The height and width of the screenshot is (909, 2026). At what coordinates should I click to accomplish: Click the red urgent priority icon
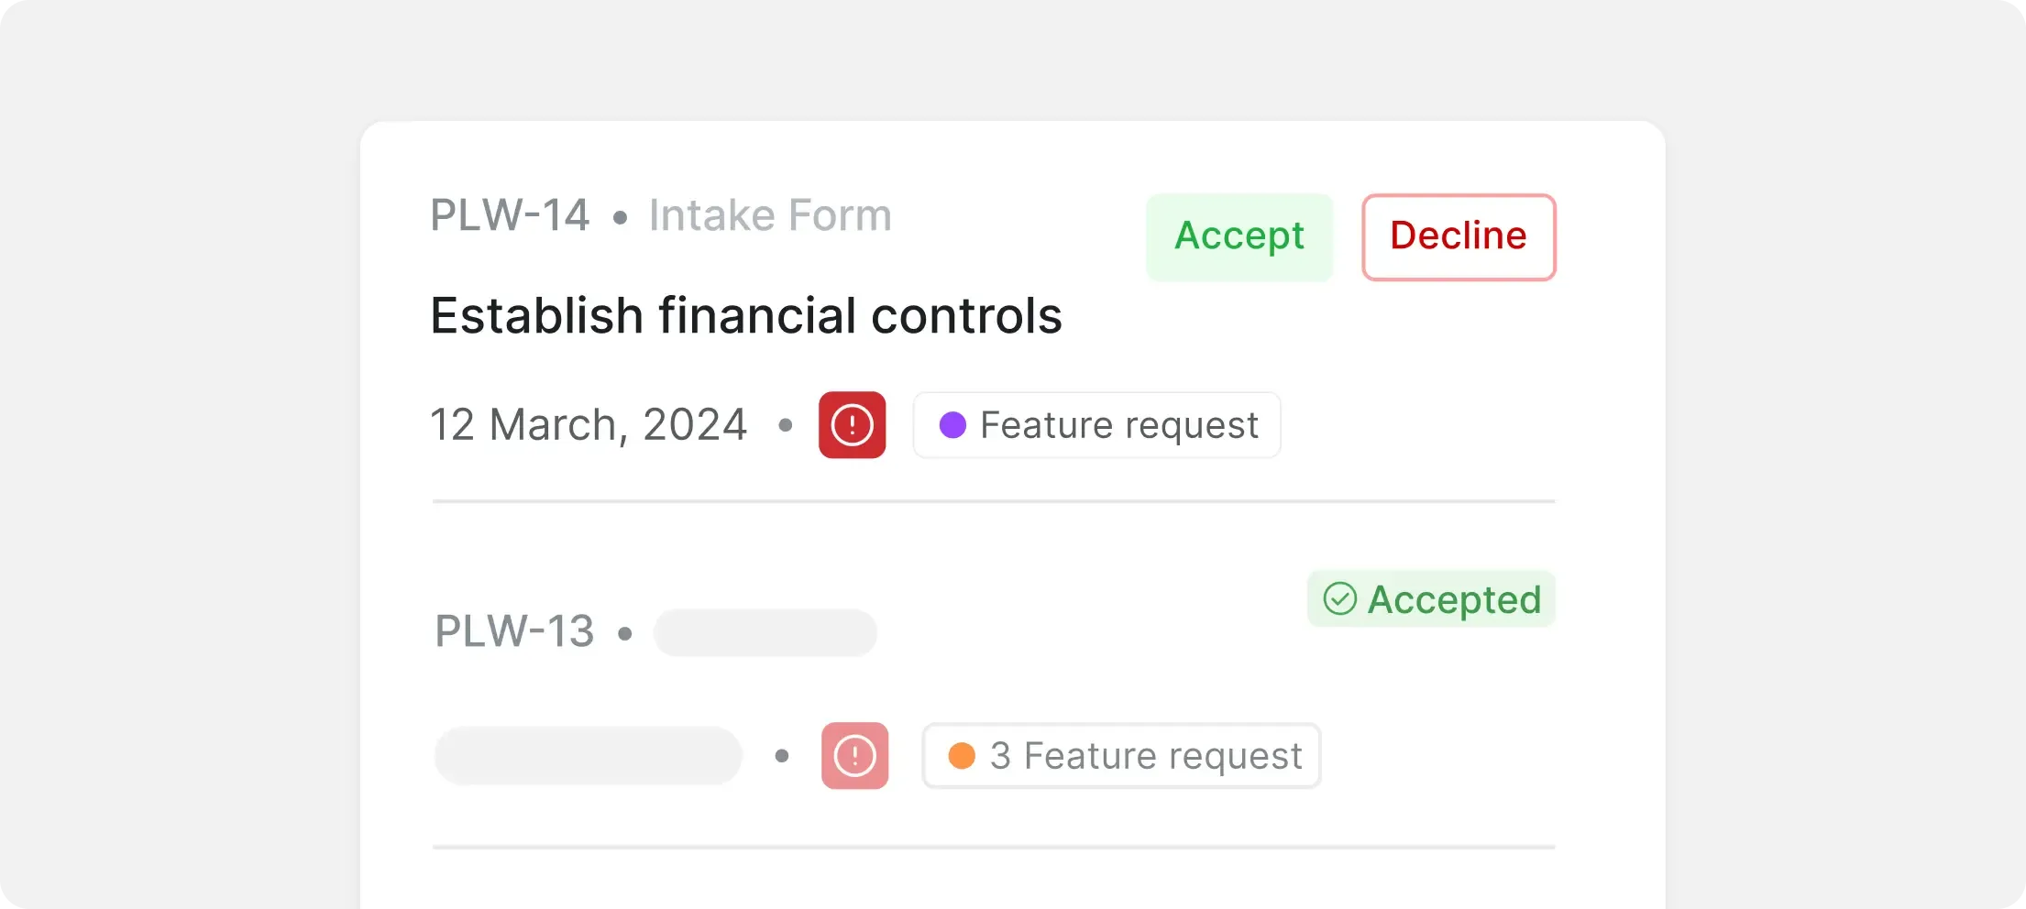[x=852, y=425]
